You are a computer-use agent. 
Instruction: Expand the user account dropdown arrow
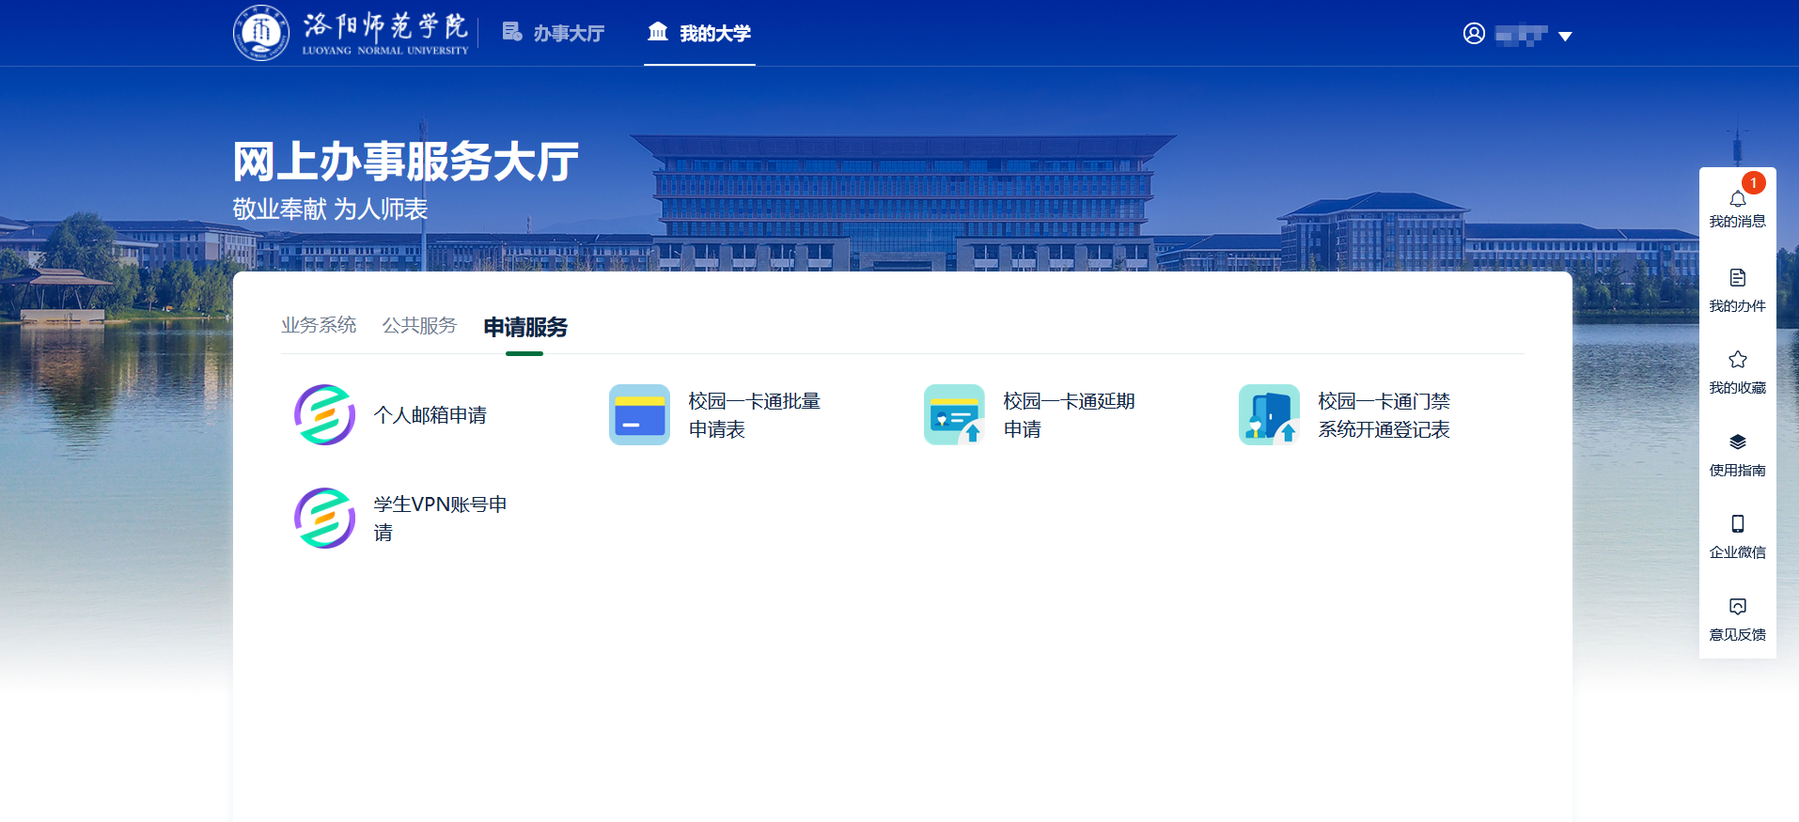click(x=1565, y=36)
